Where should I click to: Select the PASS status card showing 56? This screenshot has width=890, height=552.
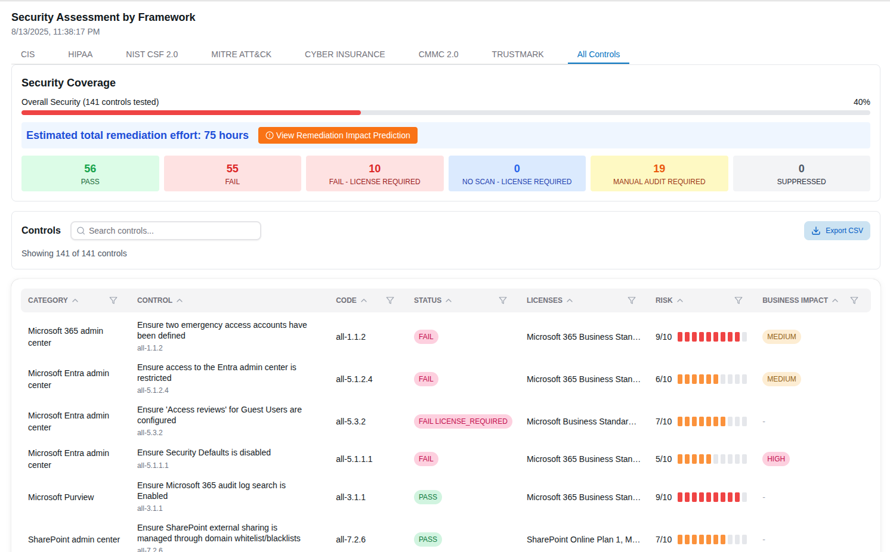(90, 173)
